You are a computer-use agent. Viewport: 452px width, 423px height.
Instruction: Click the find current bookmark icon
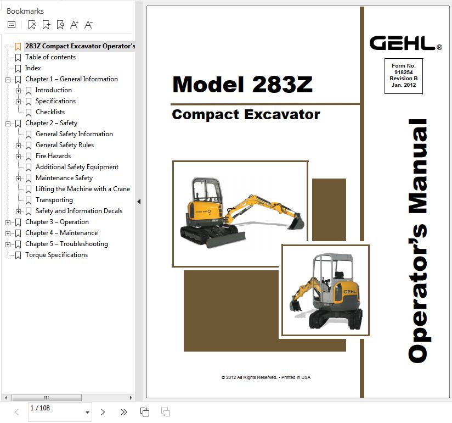click(x=60, y=25)
